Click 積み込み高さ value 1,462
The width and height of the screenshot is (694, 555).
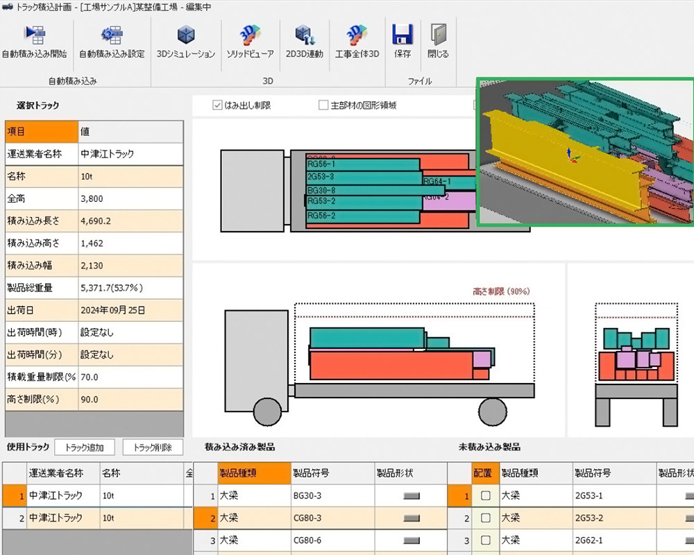130,243
